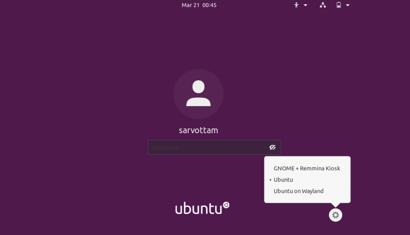This screenshot has width=410, height=235.
Task: Click the ubuntu wordmark logo
Action: pos(198,208)
